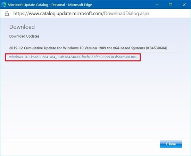
Task: Click the Microsoft Edge text in title bar
Action: click(x=80, y=5)
